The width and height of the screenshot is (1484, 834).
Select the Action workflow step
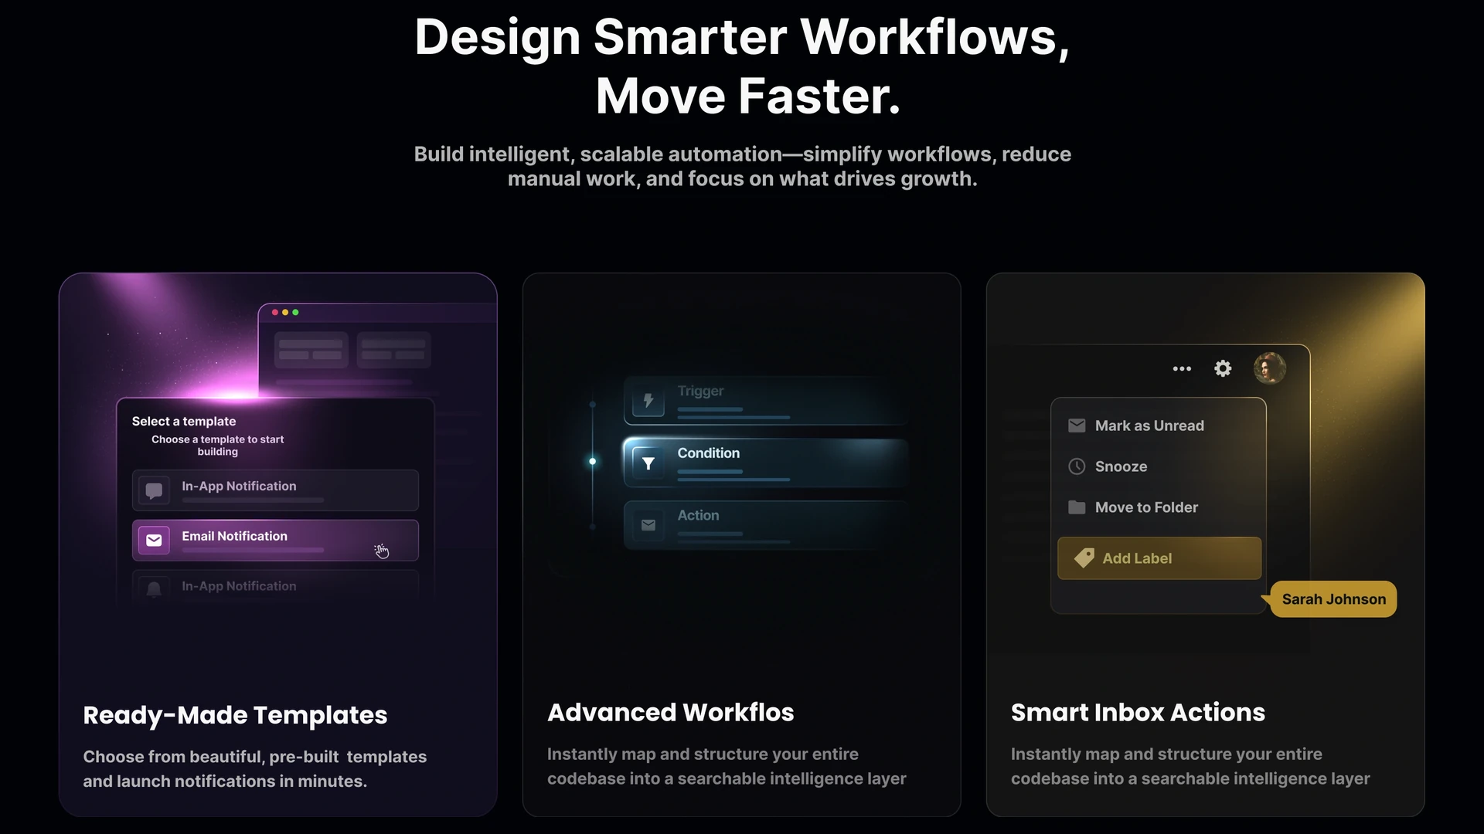tap(766, 525)
